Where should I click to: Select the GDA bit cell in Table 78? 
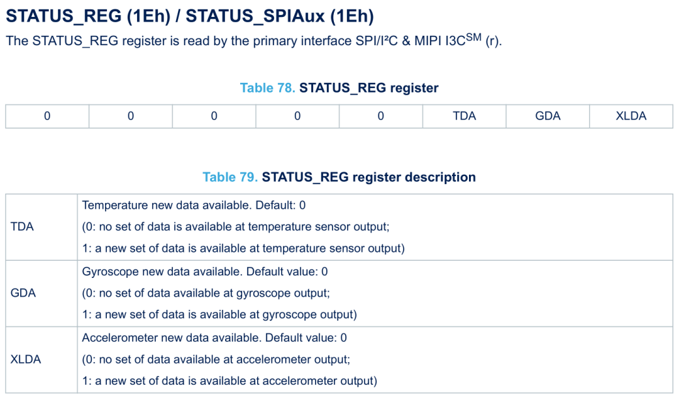(548, 116)
